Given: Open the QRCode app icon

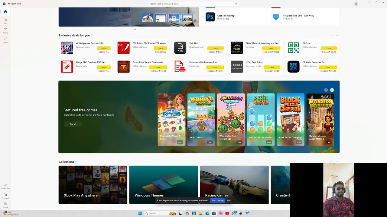Looking at the screenshot, I should coord(293,48).
